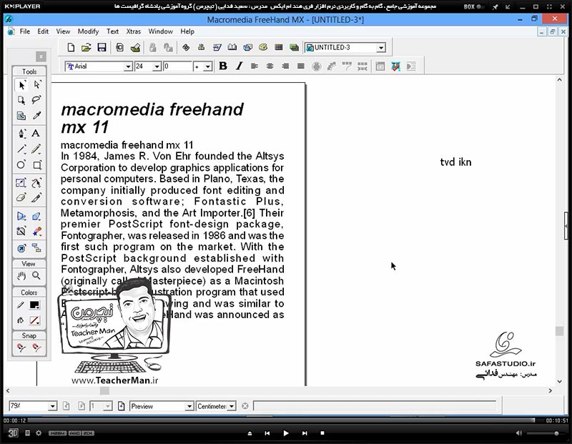Select the Subselect tool
572x444 pixels.
tap(37, 85)
